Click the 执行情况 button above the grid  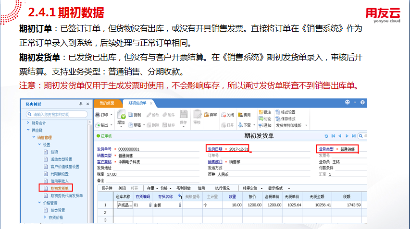click(222, 188)
